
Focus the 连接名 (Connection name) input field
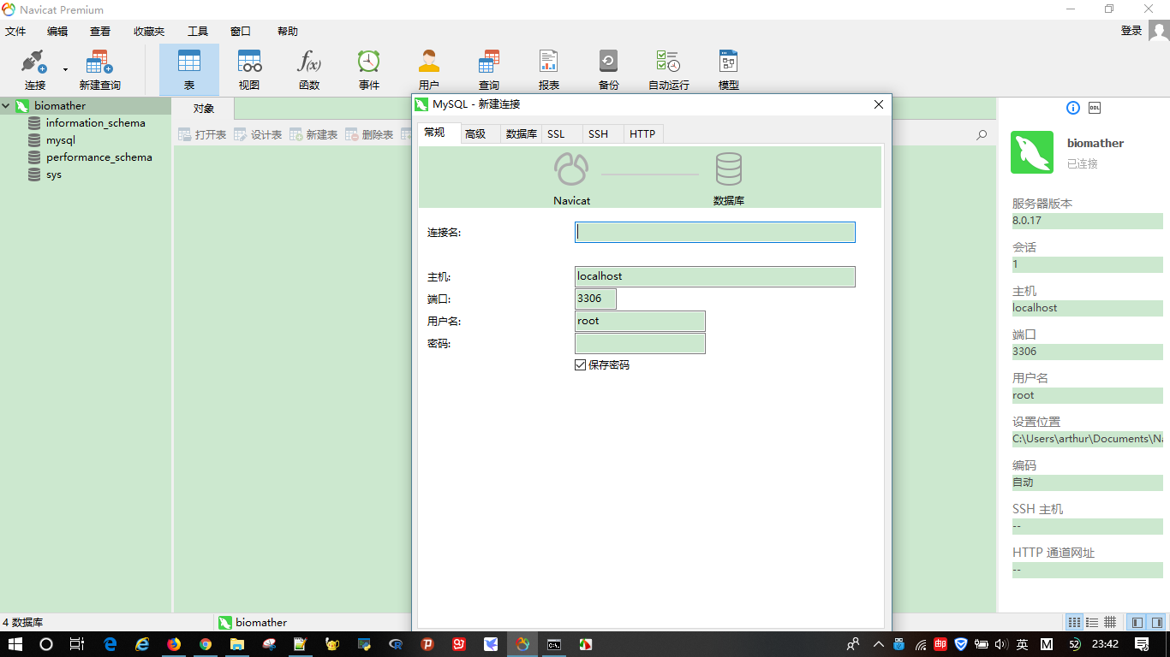[x=715, y=232]
